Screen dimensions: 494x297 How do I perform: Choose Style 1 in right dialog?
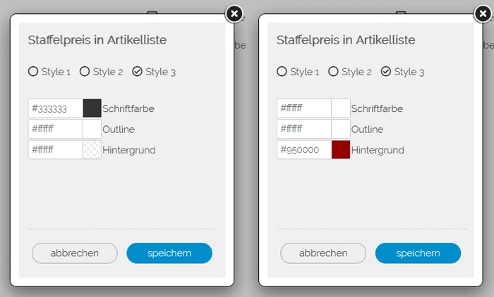tap(282, 71)
